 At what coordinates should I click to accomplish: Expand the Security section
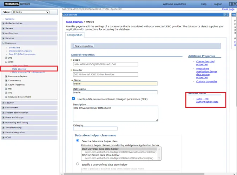(x=3, y=103)
